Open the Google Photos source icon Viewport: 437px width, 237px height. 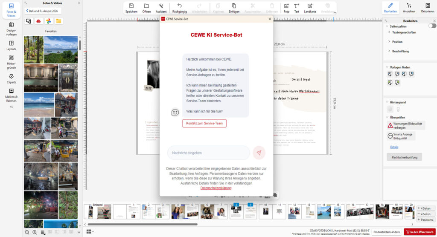49,21
